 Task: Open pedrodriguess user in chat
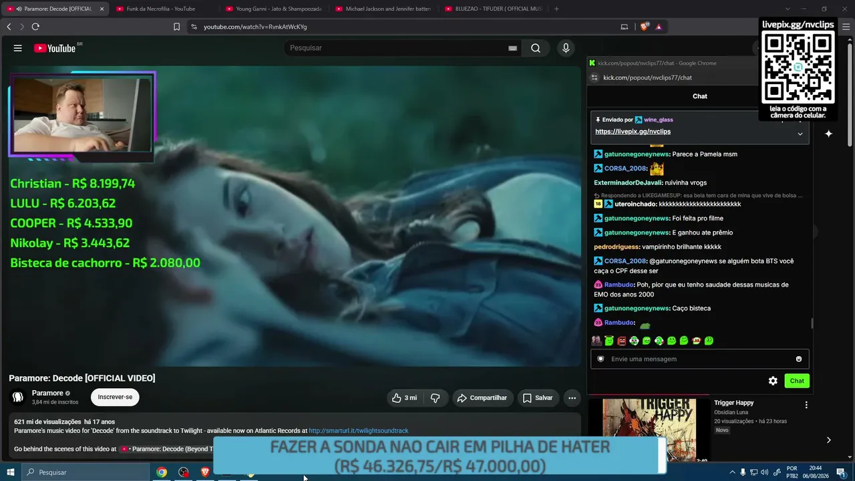[x=616, y=247]
